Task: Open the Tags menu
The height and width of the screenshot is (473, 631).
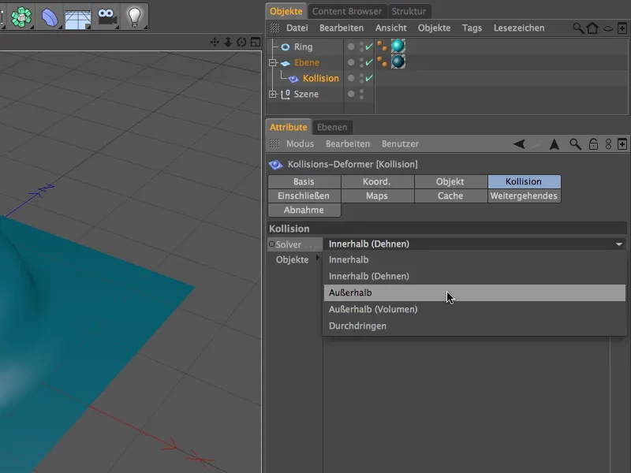Action: point(472,28)
